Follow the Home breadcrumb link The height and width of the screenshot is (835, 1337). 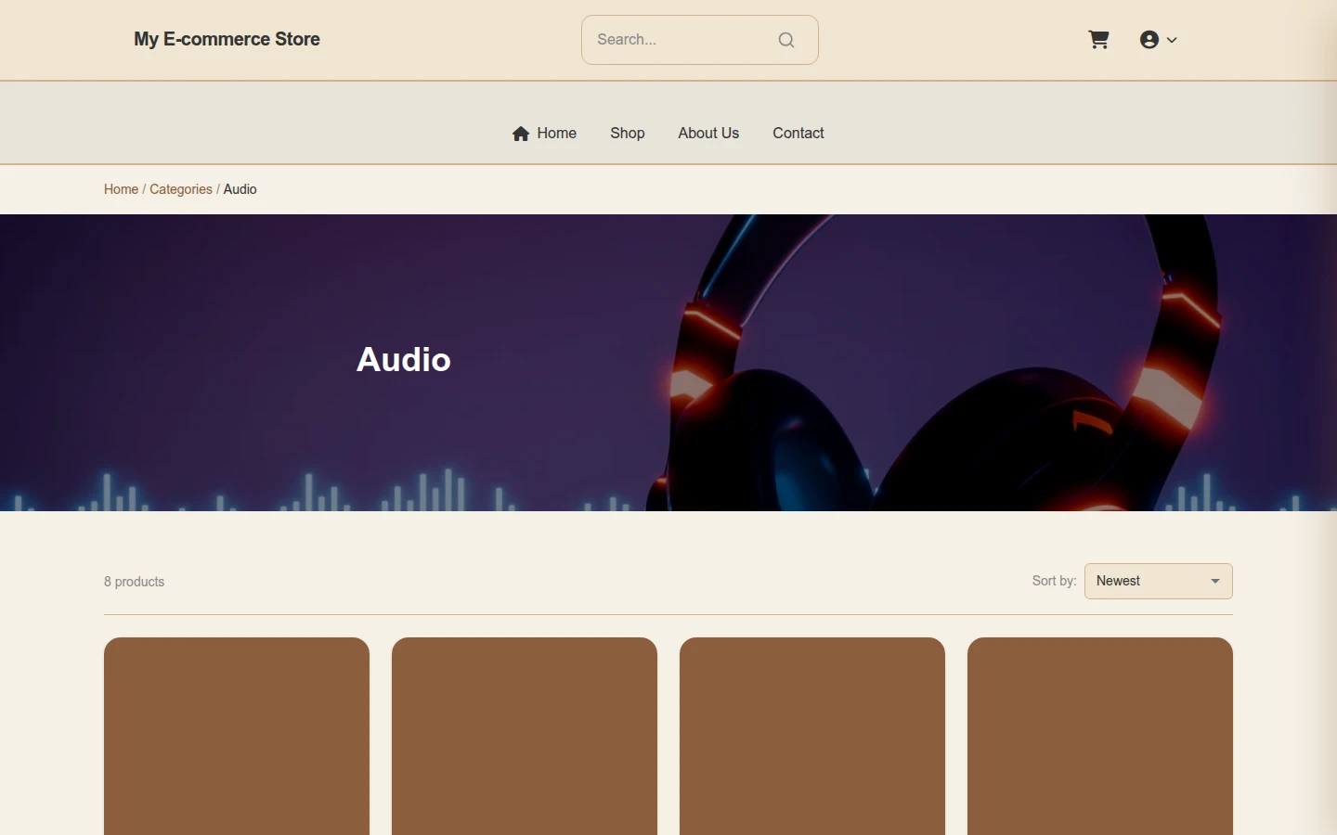(x=121, y=189)
